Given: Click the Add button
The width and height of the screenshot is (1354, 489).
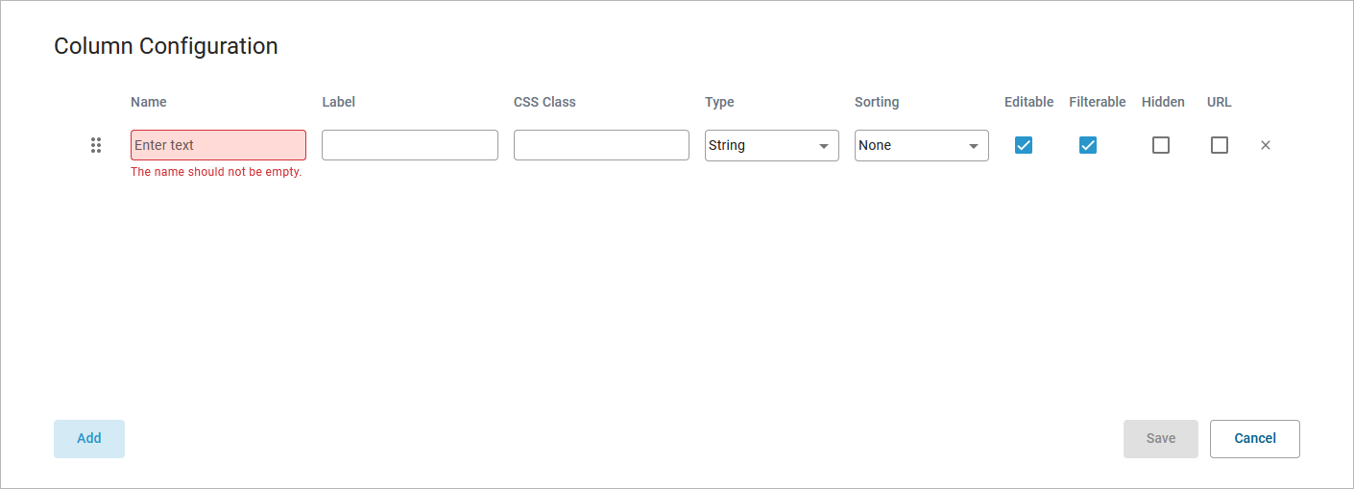Looking at the screenshot, I should coord(89,438).
